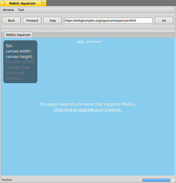Screen dimensions: 176x183
Task: Click the title bar zoom icon
Action: [43, 3]
